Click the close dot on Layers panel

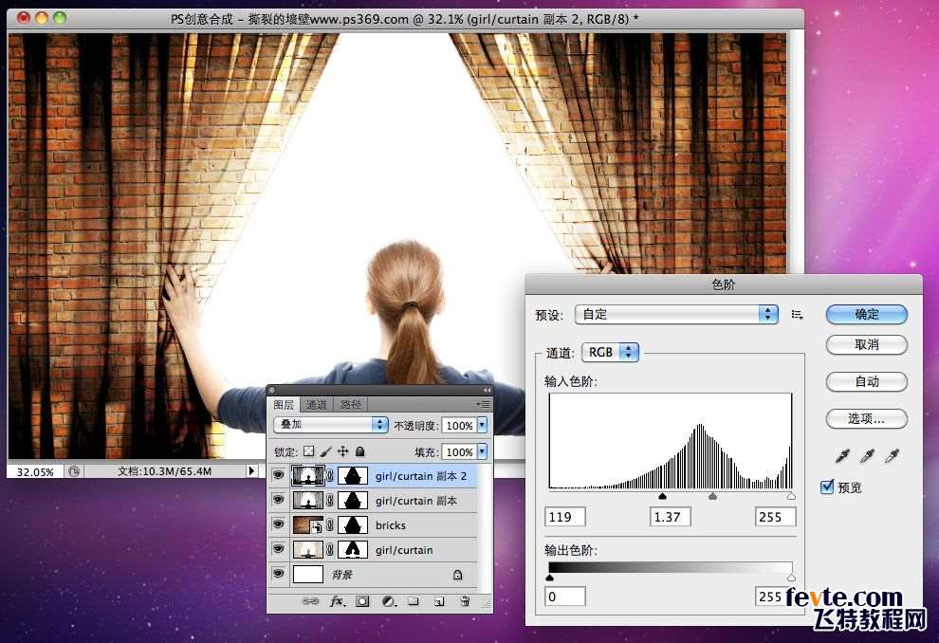[271, 391]
